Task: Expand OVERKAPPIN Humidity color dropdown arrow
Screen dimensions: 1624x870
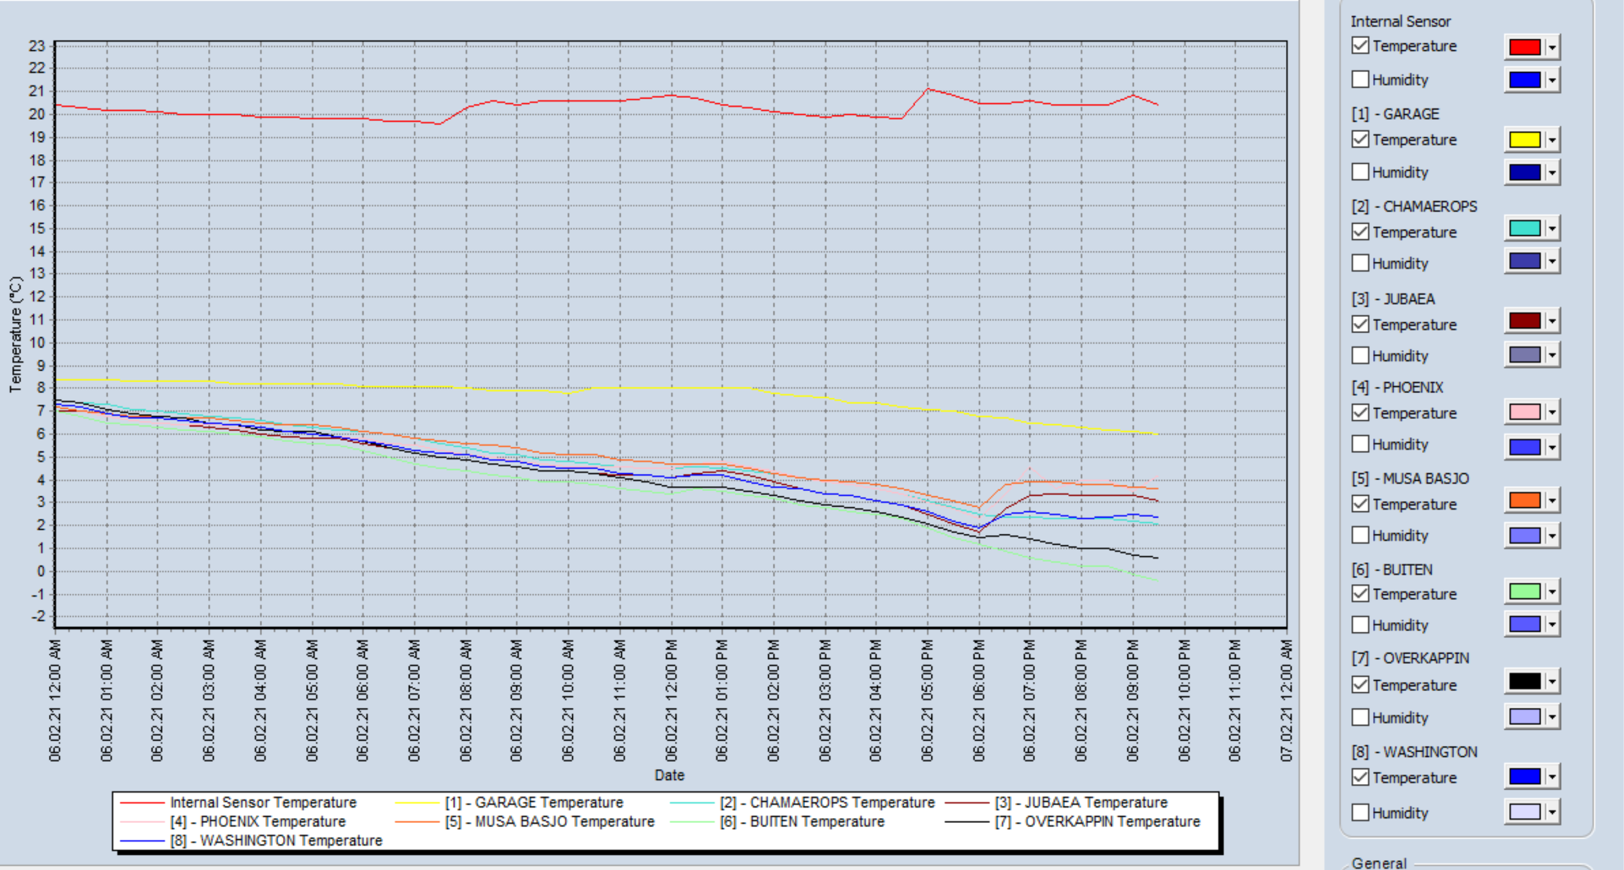Action: coord(1552,717)
